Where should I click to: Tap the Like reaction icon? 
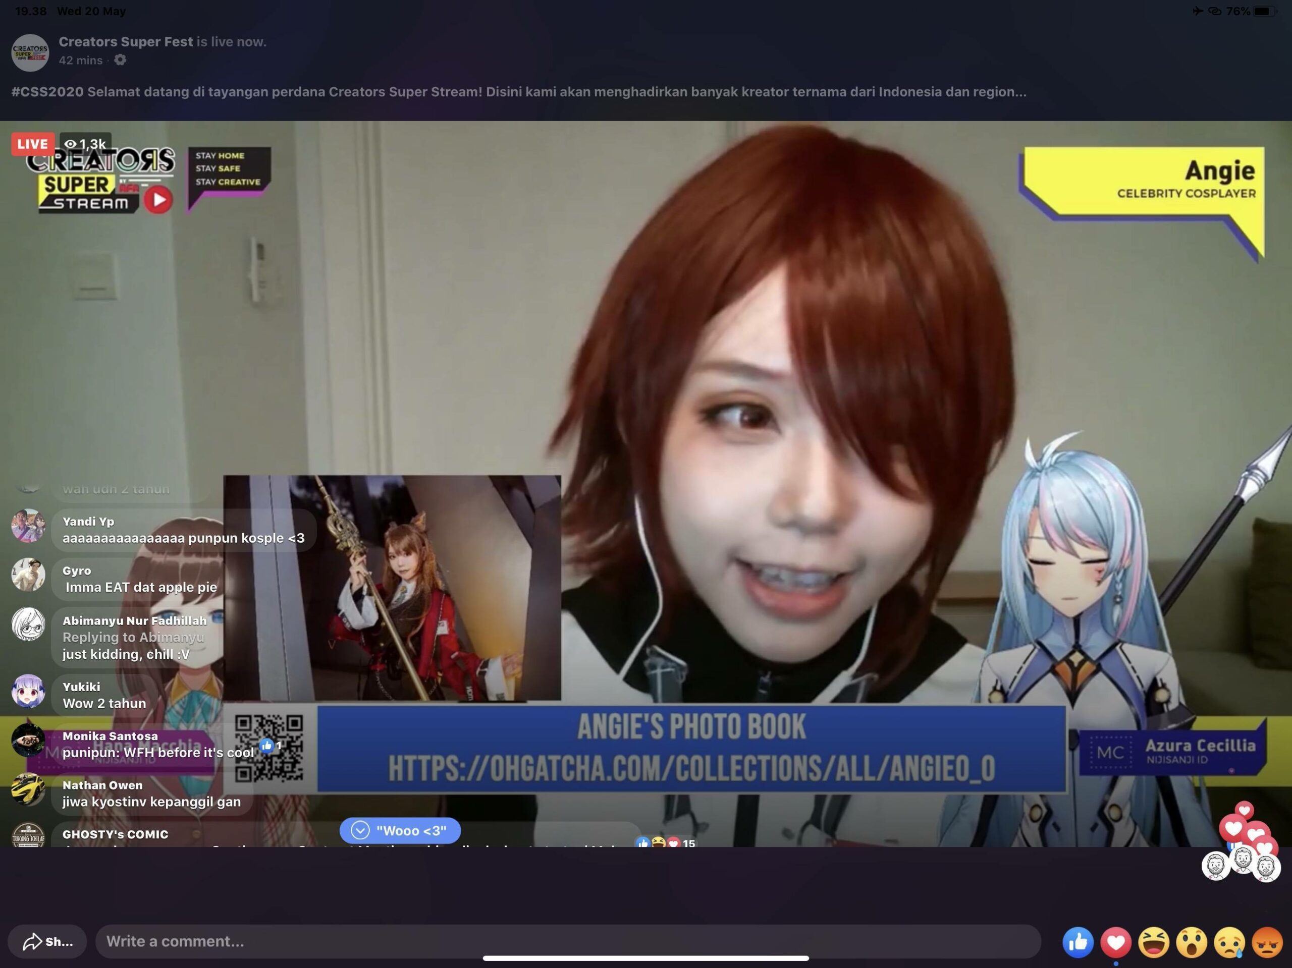click(x=1078, y=942)
